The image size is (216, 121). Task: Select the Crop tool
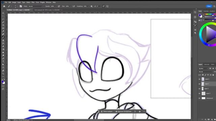3,25
